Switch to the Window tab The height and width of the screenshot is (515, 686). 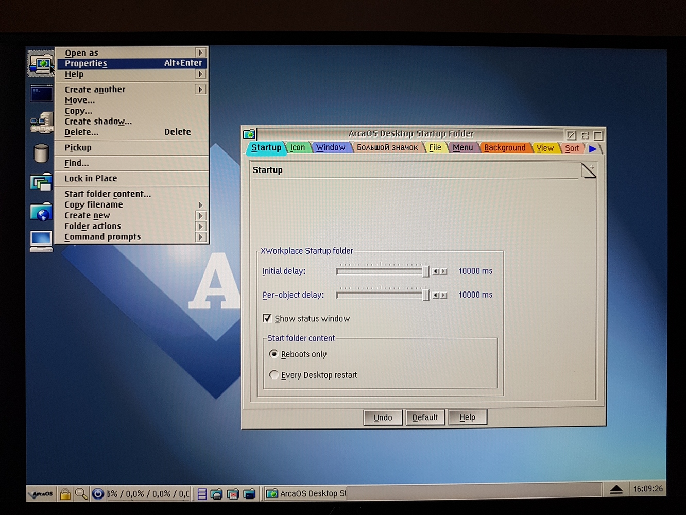tap(331, 148)
